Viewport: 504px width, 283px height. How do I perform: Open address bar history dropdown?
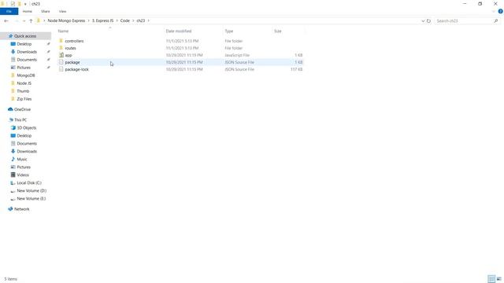tap(423, 21)
